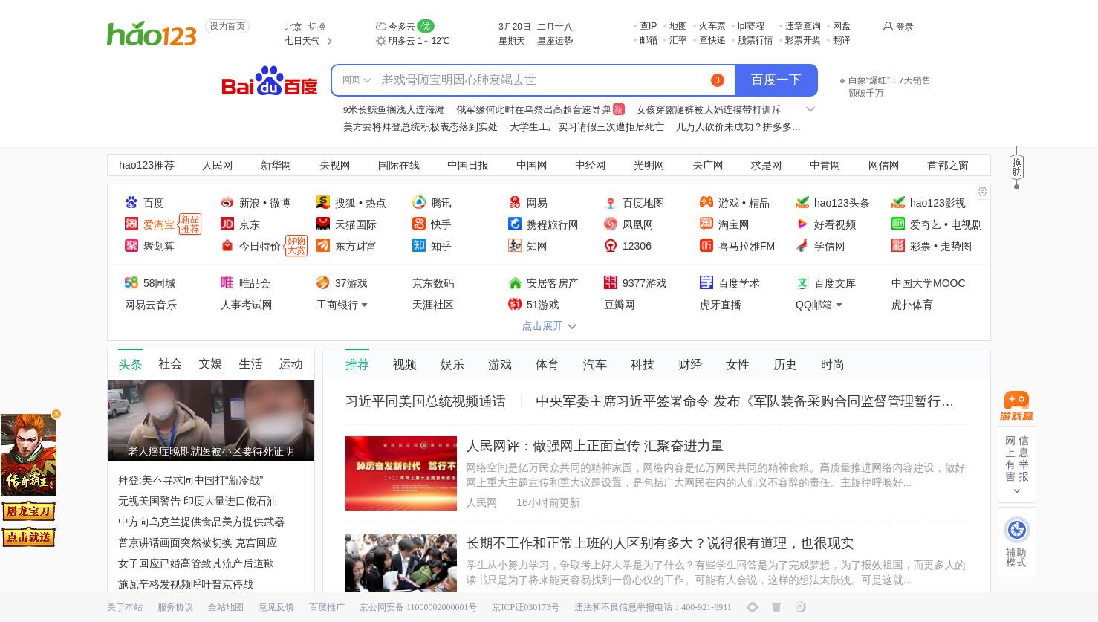Viewport: 1098px width, 622px height.
Task: Open the 58同城 icon
Action: click(131, 282)
